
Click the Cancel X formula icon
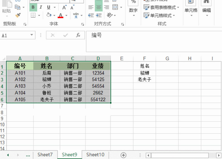click(x=53, y=35)
